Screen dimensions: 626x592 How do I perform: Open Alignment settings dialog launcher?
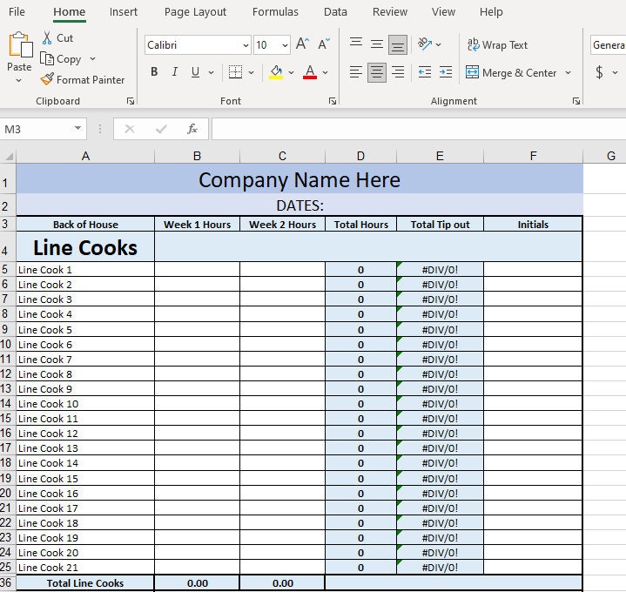576,101
